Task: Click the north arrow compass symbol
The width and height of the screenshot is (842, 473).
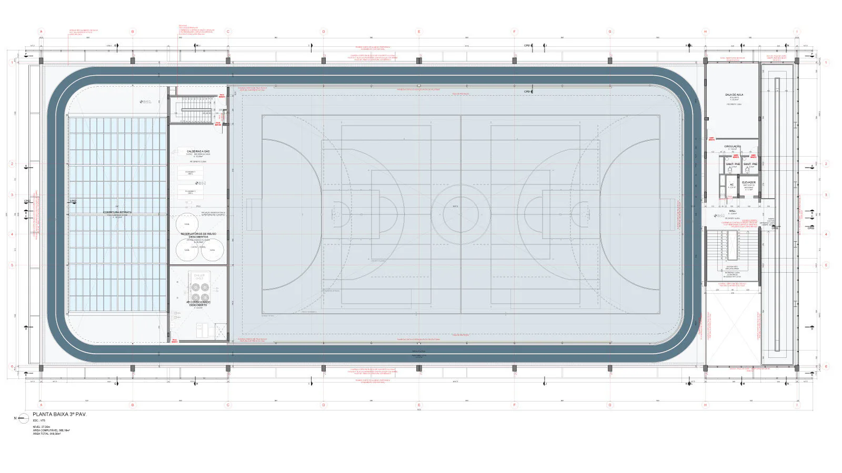Action: [23, 418]
